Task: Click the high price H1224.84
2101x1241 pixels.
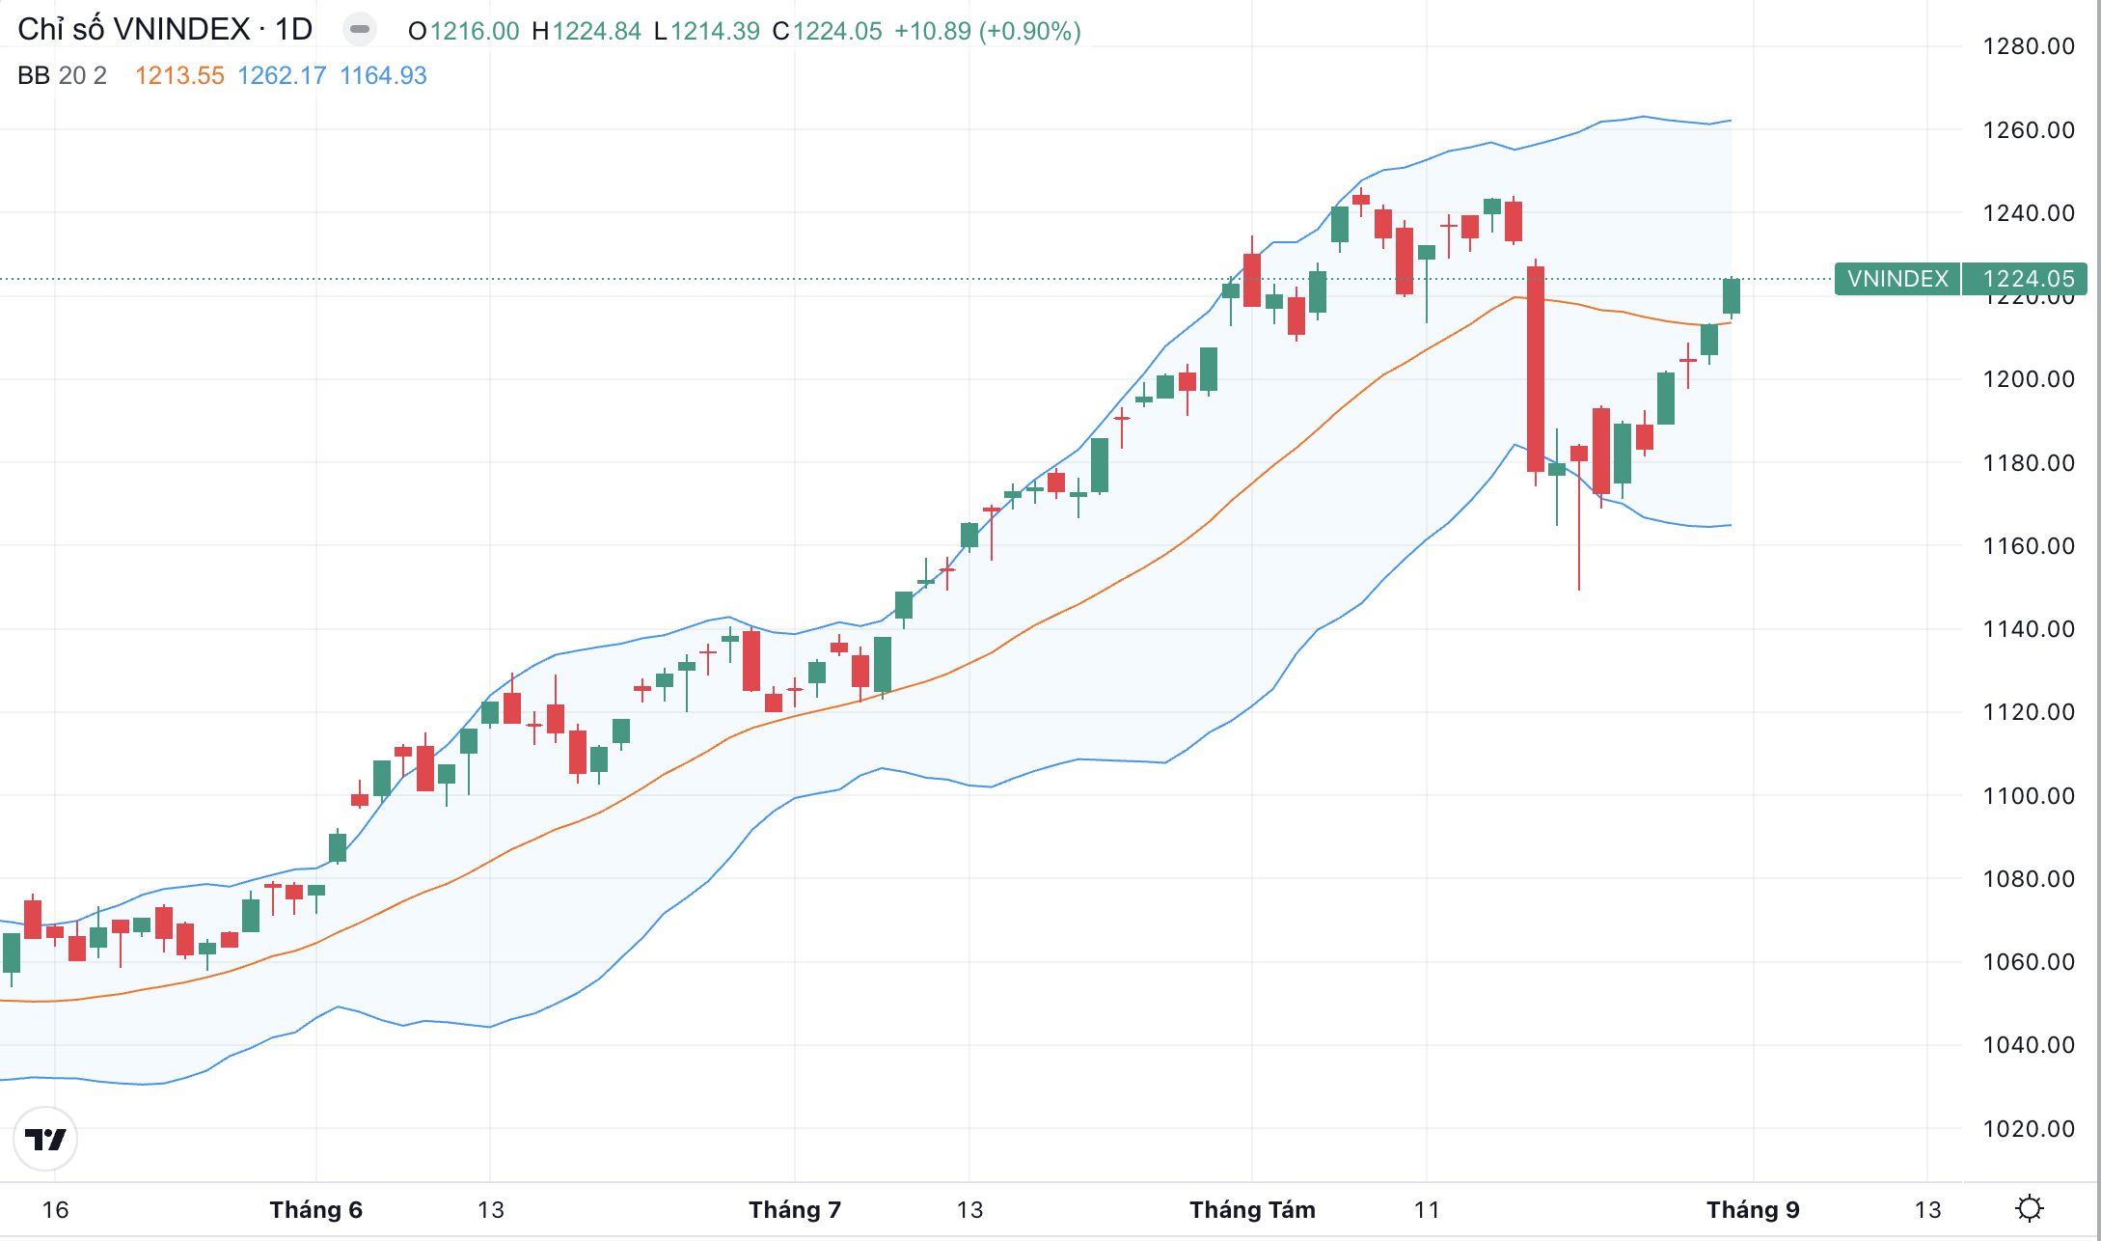Action: [x=587, y=31]
